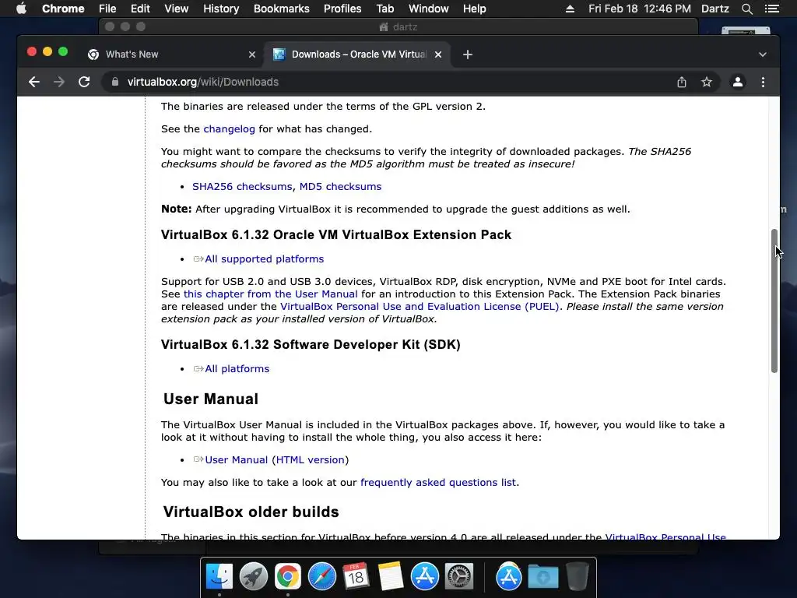Open 'this chapter from the User Manual' link
The width and height of the screenshot is (797, 598).
tap(270, 294)
